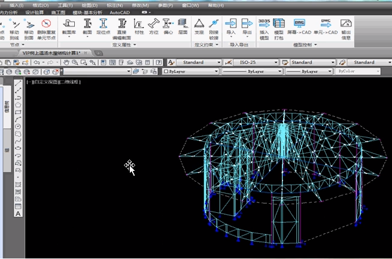Open the table style Standard dropdown
392x259 pixels.
pos(312,62)
